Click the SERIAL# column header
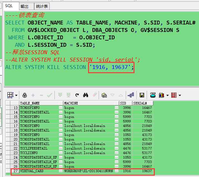 tap(143, 103)
